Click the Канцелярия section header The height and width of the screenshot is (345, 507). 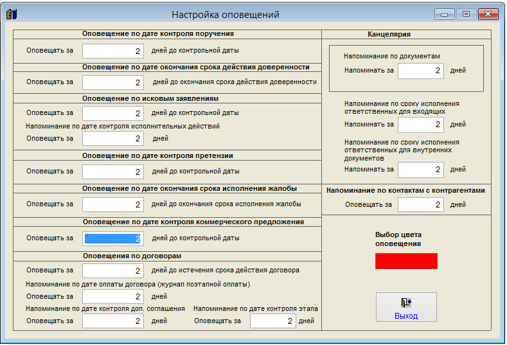pyautogui.click(x=389, y=34)
